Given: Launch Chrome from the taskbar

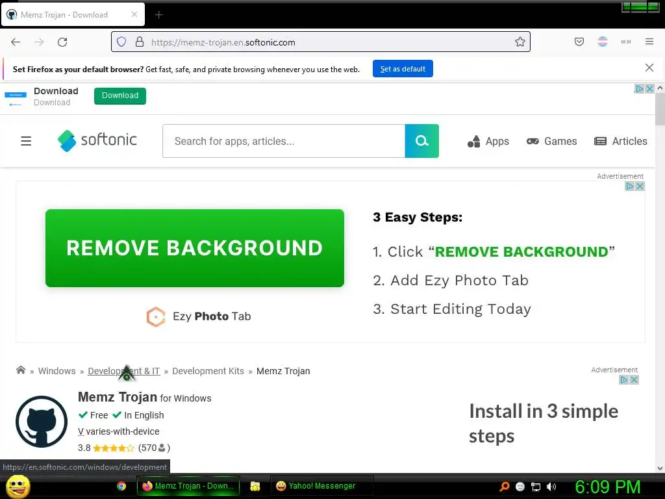Looking at the screenshot, I should point(121,486).
